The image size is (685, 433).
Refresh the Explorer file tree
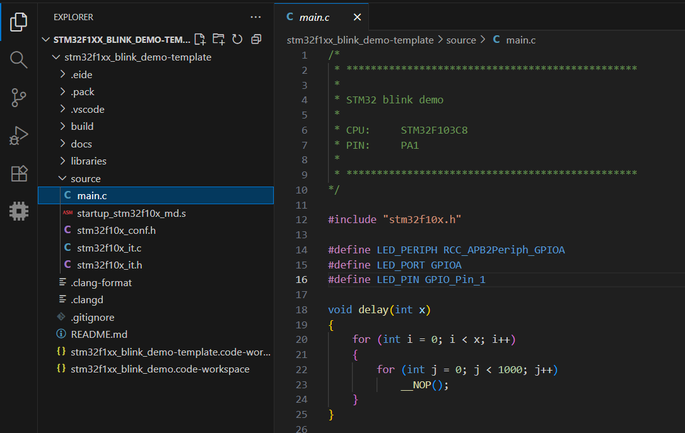pos(237,39)
